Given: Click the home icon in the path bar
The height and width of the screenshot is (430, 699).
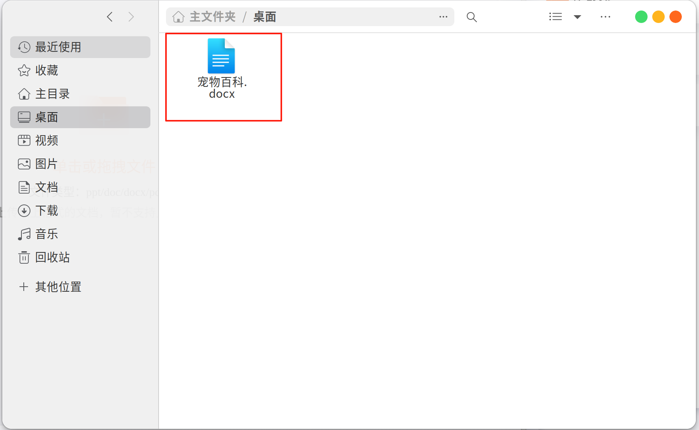Looking at the screenshot, I should pos(178,17).
